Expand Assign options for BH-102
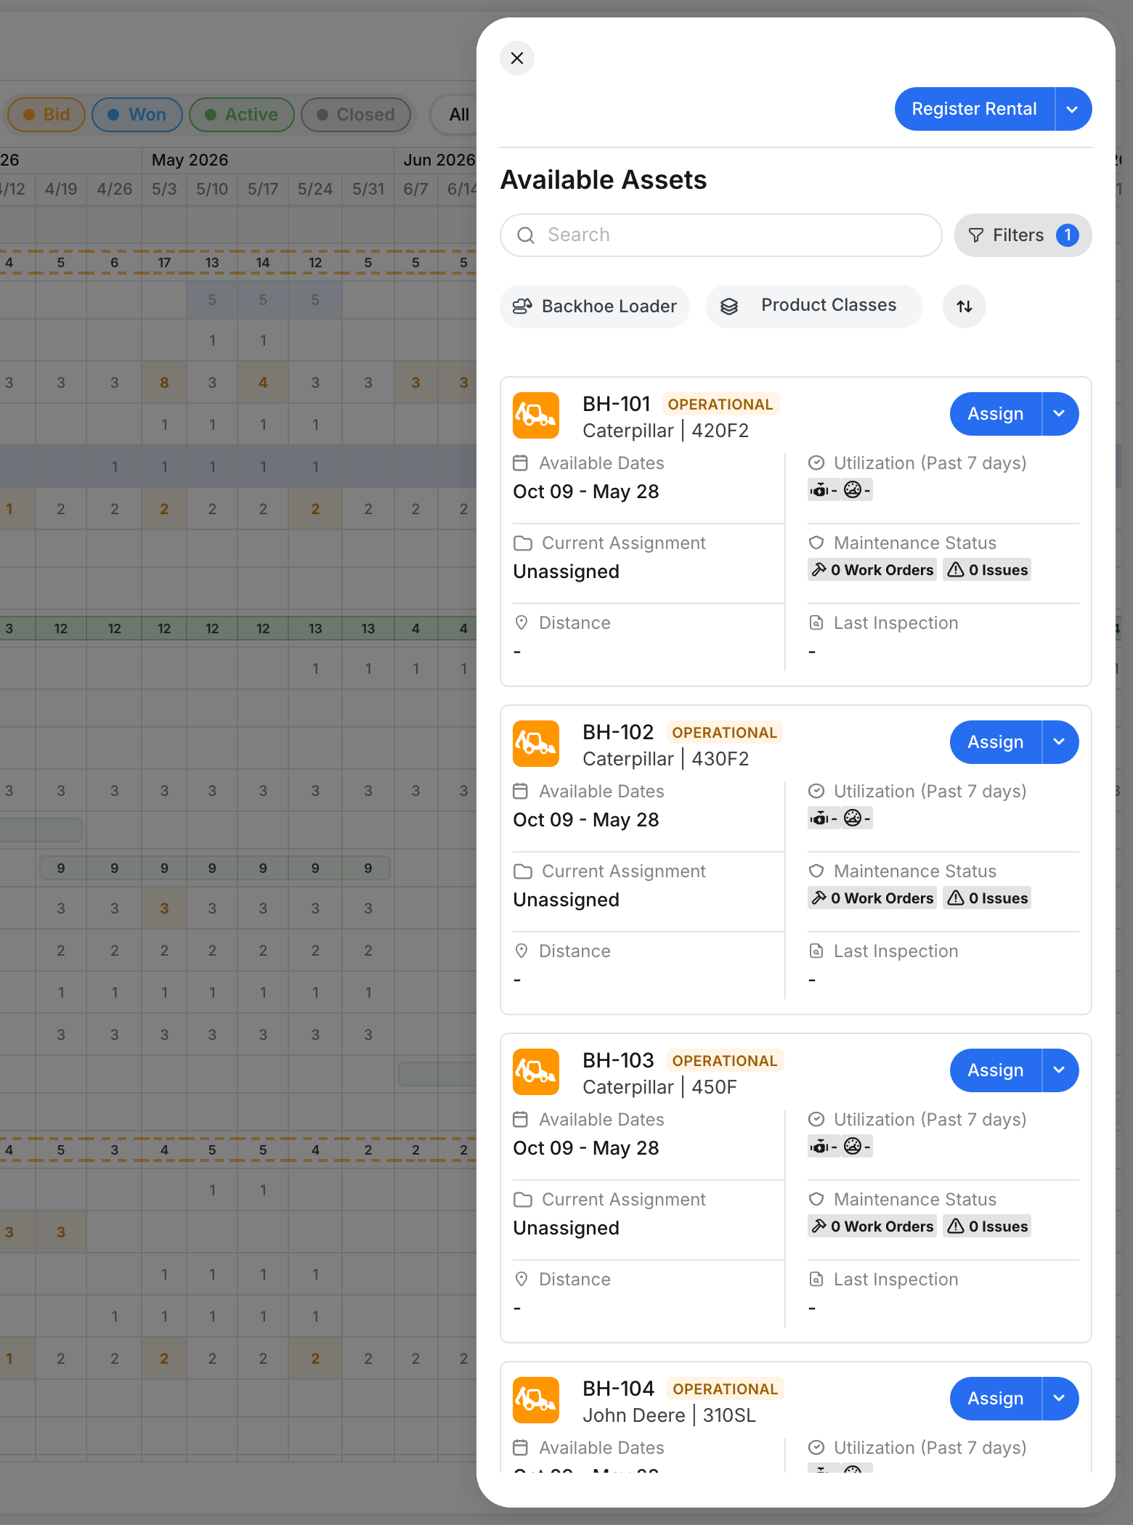 (x=1060, y=742)
